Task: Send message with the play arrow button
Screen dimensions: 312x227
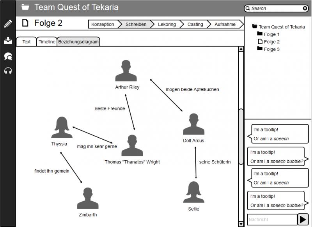Action: [303, 220]
